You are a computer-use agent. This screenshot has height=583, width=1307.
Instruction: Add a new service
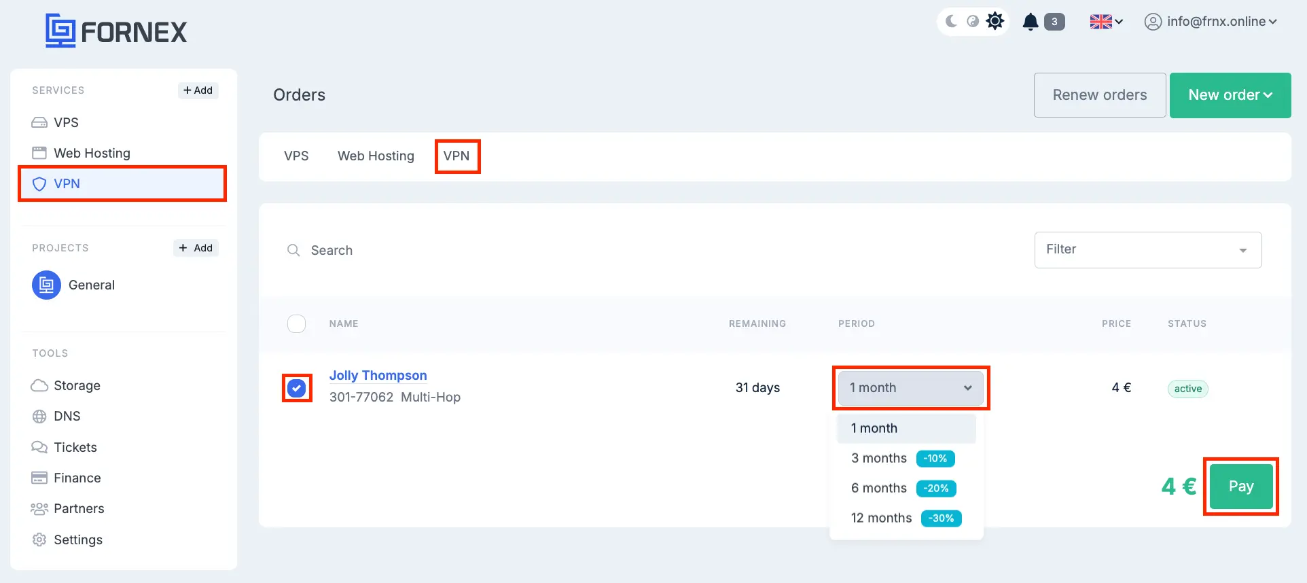click(x=198, y=90)
